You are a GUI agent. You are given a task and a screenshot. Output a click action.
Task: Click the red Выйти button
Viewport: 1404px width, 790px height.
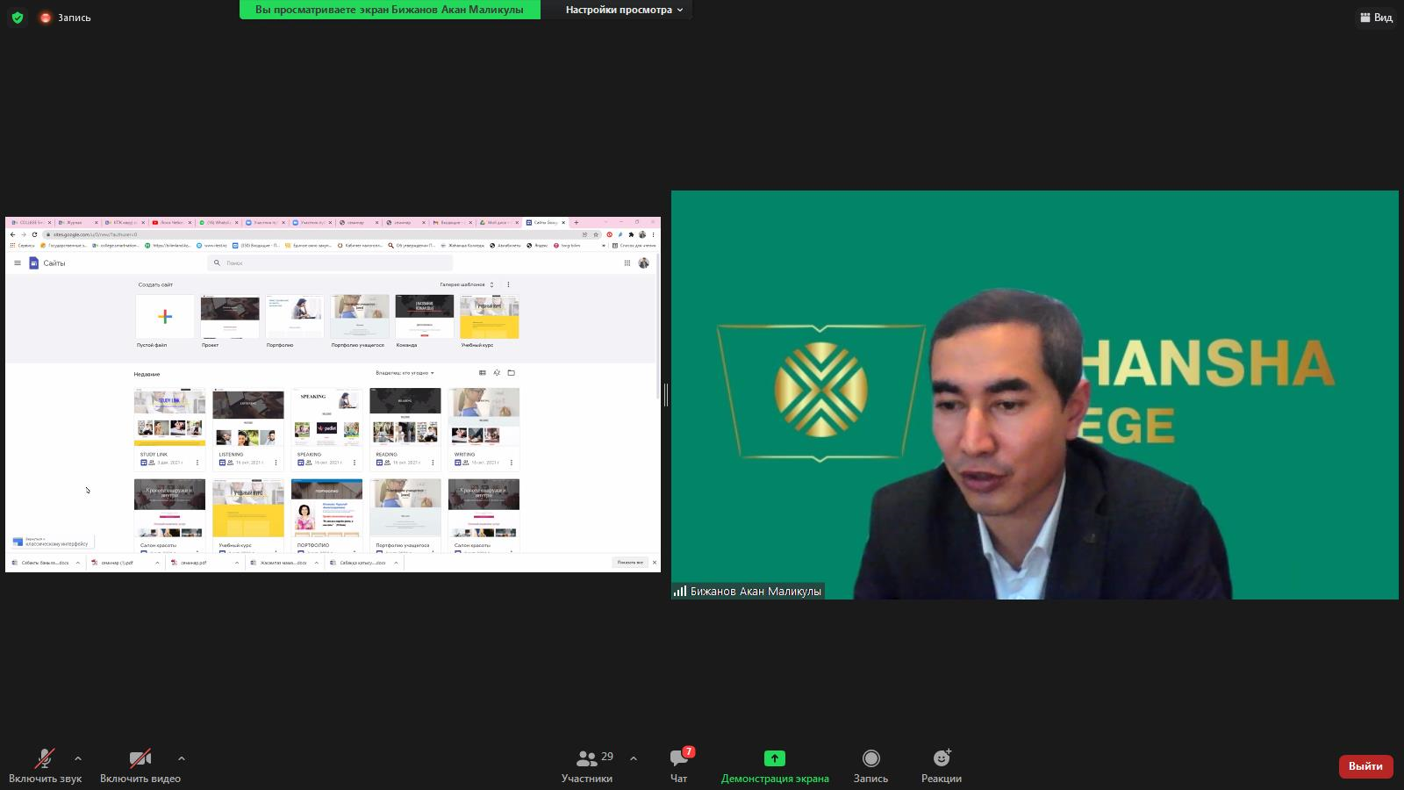pyautogui.click(x=1365, y=766)
